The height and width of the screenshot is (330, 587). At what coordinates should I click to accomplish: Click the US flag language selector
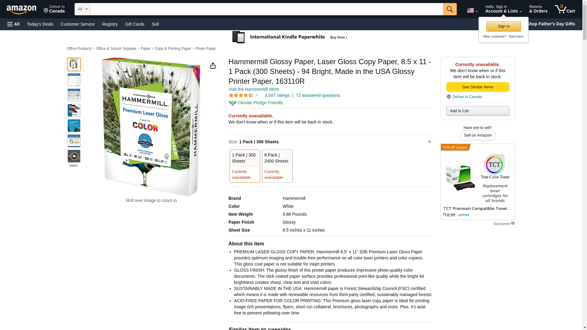click(x=472, y=10)
